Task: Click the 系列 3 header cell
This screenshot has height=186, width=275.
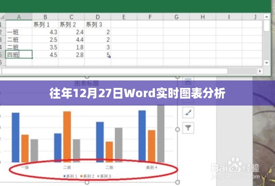Action: tap(98, 24)
